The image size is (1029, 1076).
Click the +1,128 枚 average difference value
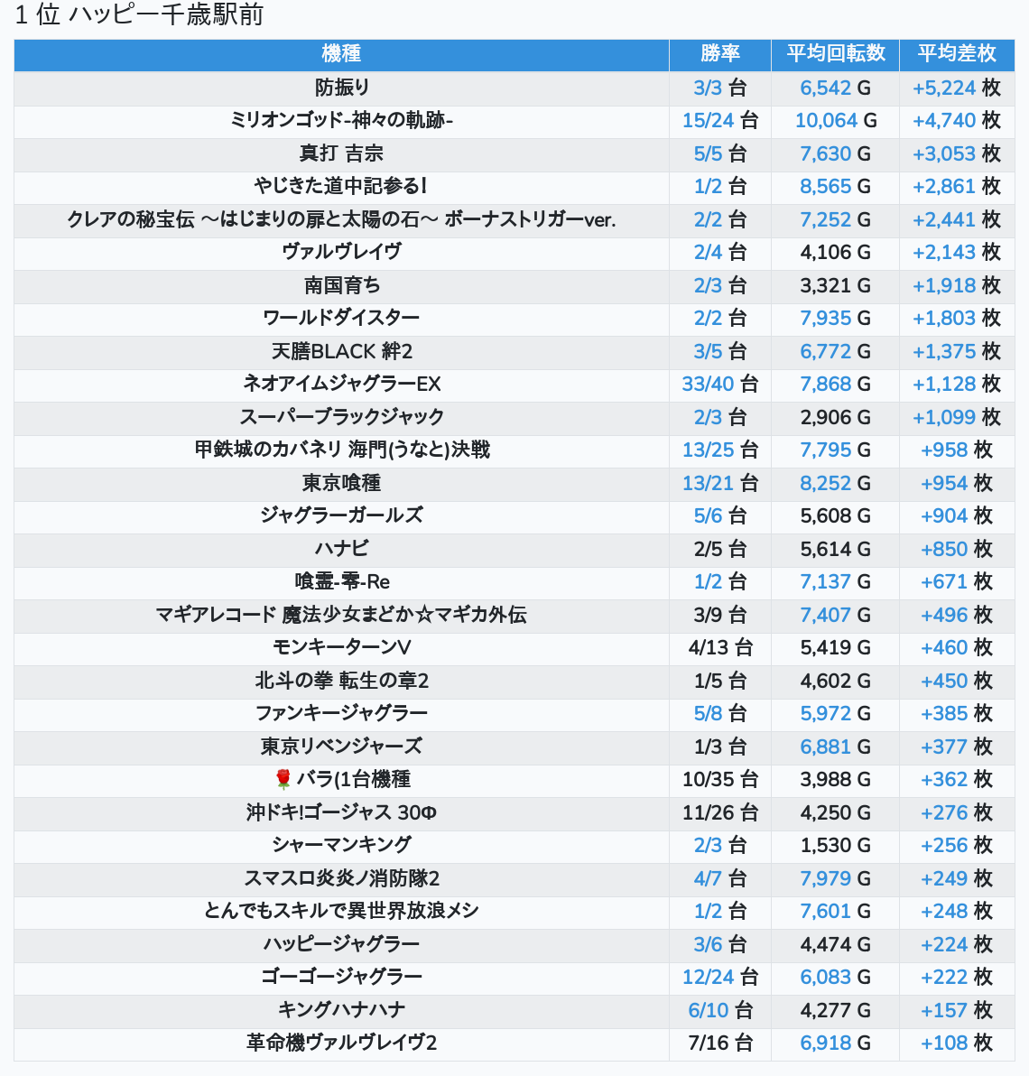(957, 384)
